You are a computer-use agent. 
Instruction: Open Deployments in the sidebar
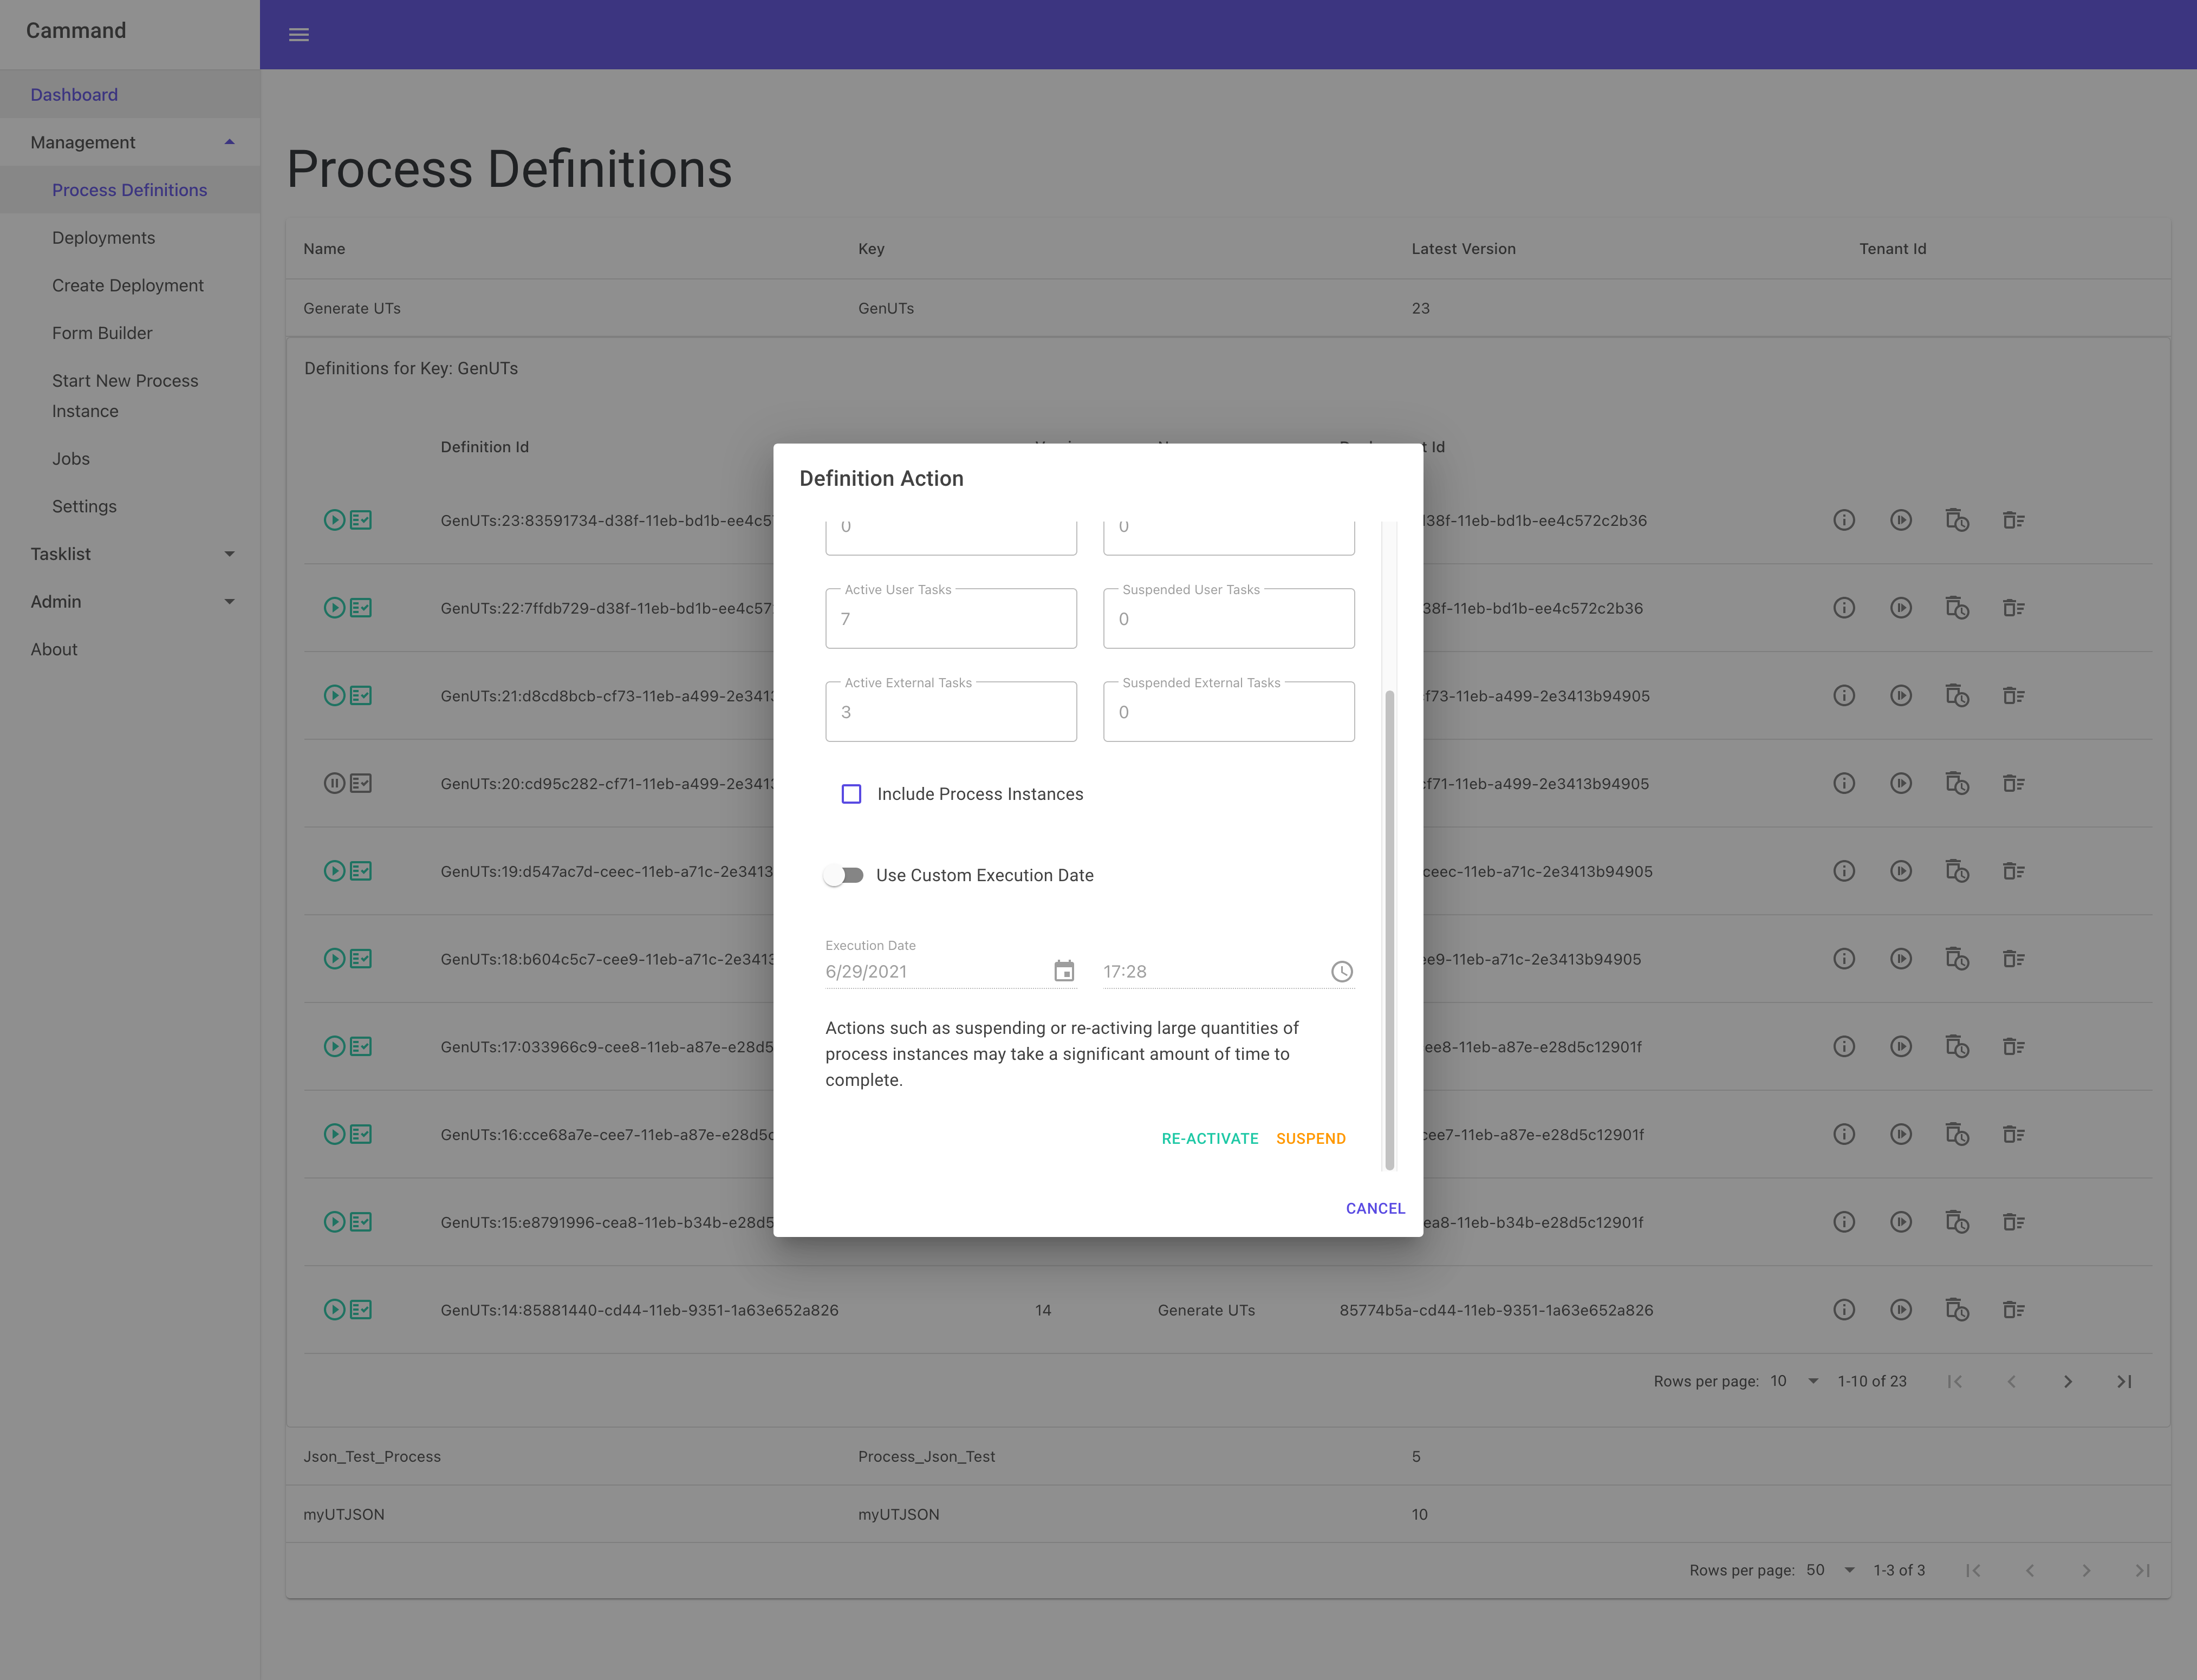tap(103, 238)
